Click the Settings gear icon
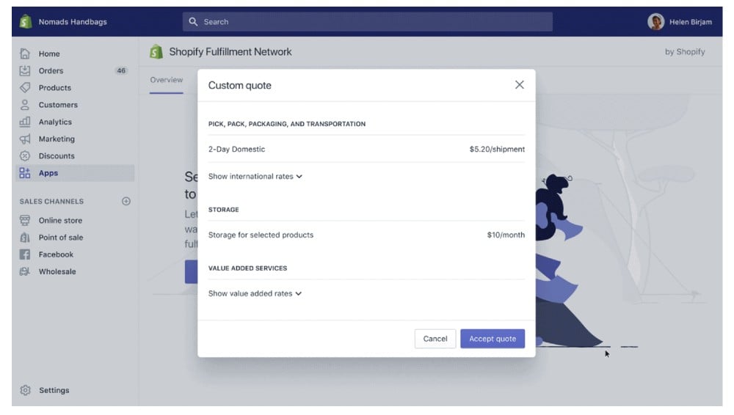 25,390
